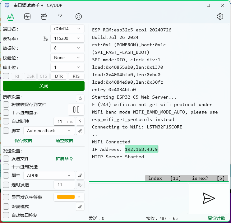Click the green 关闭 port button
Image resolution: width=231 pixels, height=223 pixels.
44,86
